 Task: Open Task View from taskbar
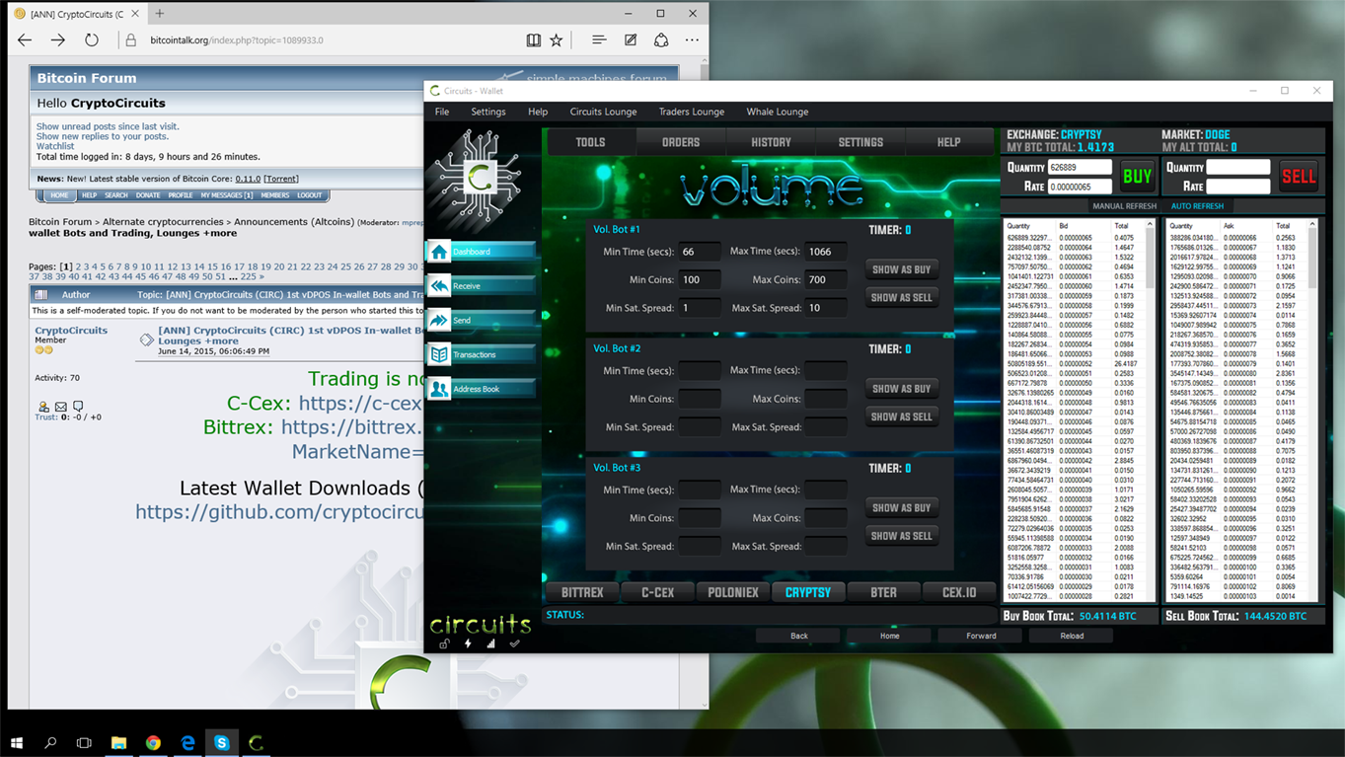coord(84,742)
